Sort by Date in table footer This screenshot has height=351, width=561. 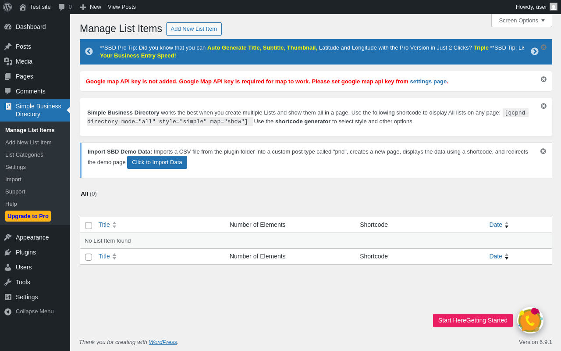(499, 256)
